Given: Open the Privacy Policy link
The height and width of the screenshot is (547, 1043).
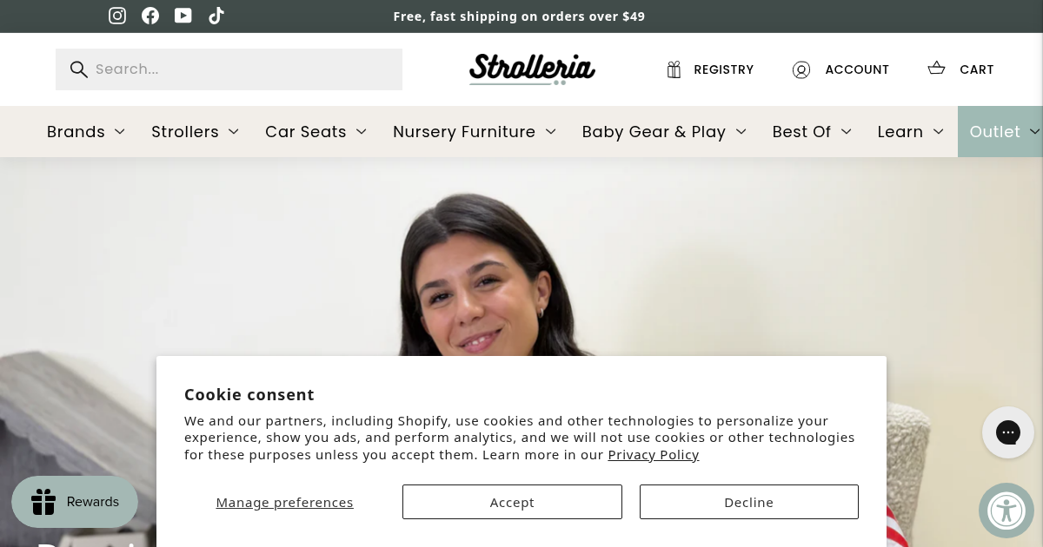Looking at the screenshot, I should (653, 454).
